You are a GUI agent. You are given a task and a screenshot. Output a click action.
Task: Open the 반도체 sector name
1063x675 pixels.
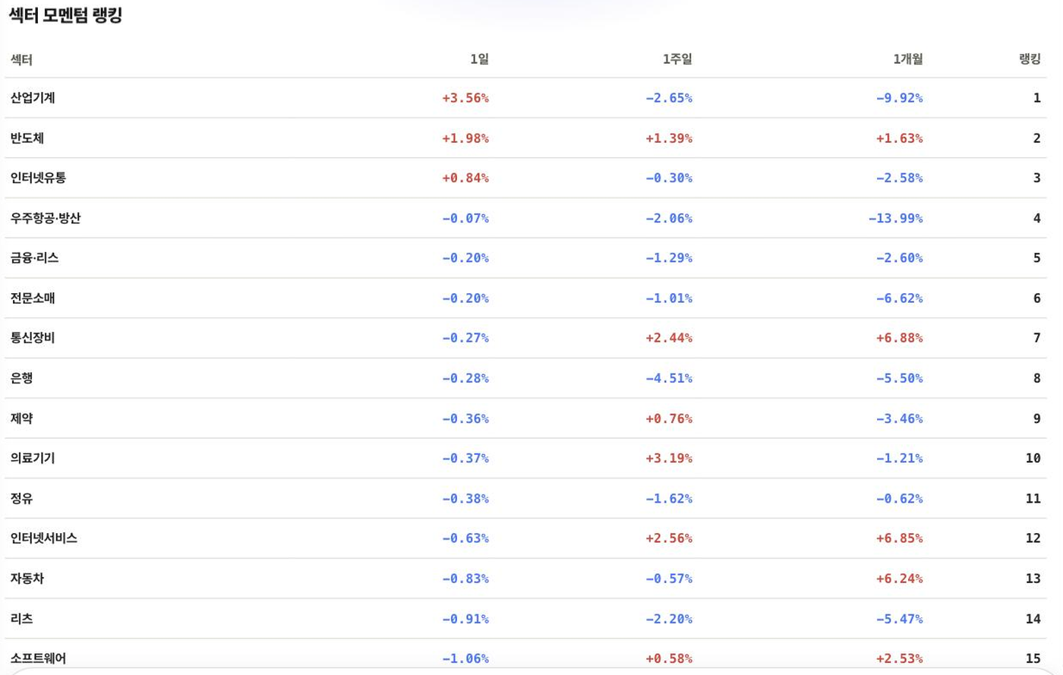[x=27, y=138]
